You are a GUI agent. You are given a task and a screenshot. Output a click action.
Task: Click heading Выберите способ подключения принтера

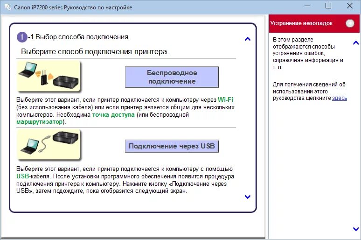pyautogui.click(x=95, y=52)
